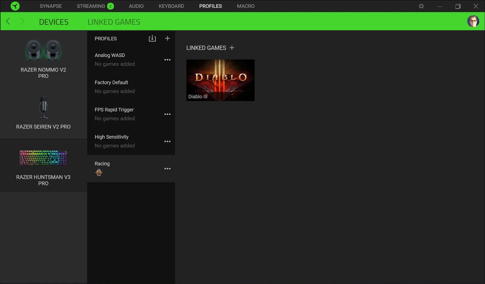Open the settings gear icon
The height and width of the screenshot is (284, 485).
[x=421, y=6]
